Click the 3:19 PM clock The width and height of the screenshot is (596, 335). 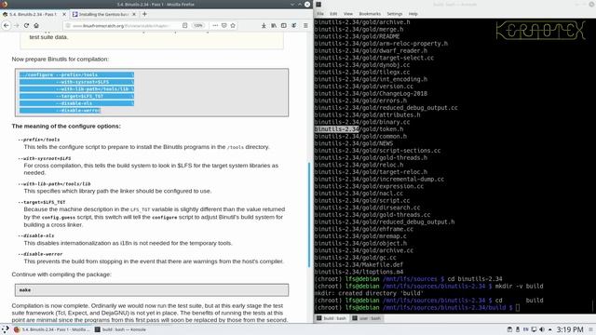pos(570,329)
